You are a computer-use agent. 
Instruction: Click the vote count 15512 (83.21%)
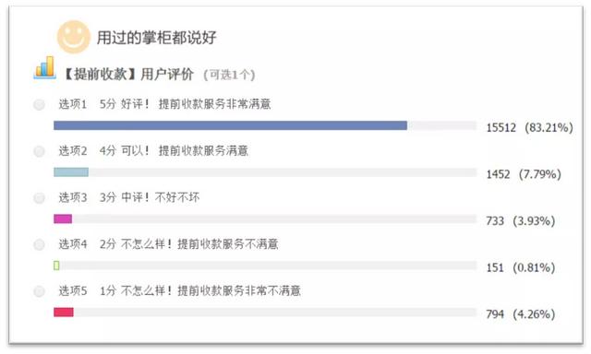pos(529,128)
